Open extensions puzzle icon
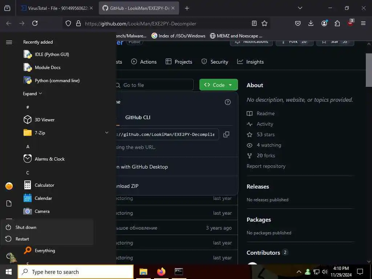 tap(337, 23)
